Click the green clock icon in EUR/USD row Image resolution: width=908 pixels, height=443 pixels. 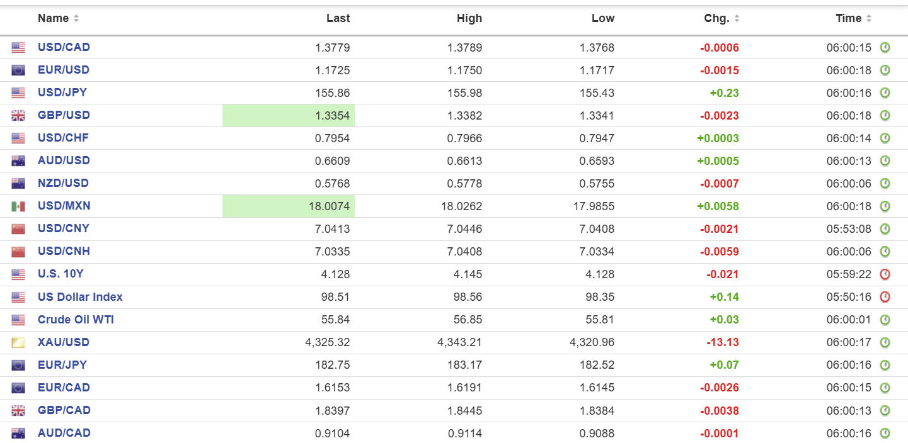[885, 70]
